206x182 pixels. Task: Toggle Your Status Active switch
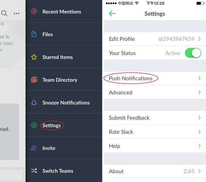click(193, 53)
